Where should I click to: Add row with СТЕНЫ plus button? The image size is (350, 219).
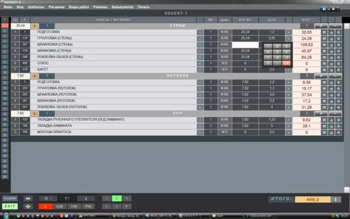(x=321, y=26)
